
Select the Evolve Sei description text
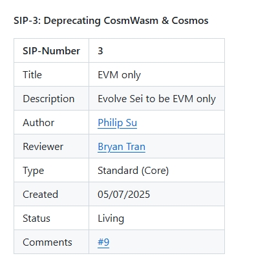coord(156,99)
